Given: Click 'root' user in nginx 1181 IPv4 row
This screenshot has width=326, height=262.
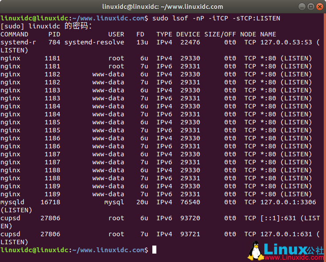Looking at the screenshot, I should tap(116, 58).
